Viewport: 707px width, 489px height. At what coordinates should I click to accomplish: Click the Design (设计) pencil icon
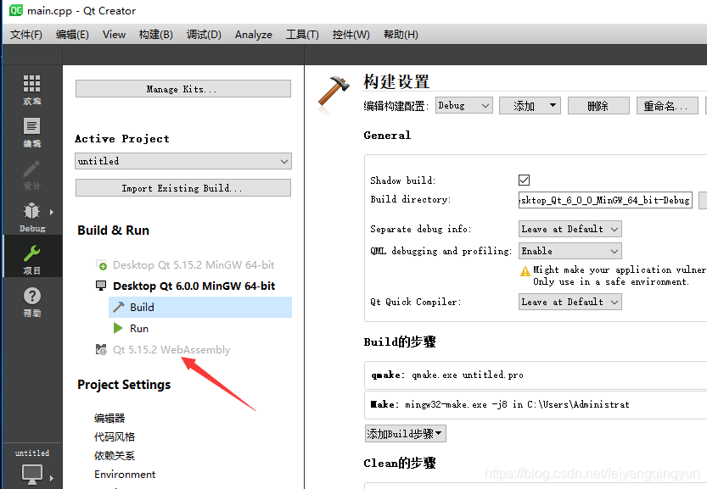[31, 174]
